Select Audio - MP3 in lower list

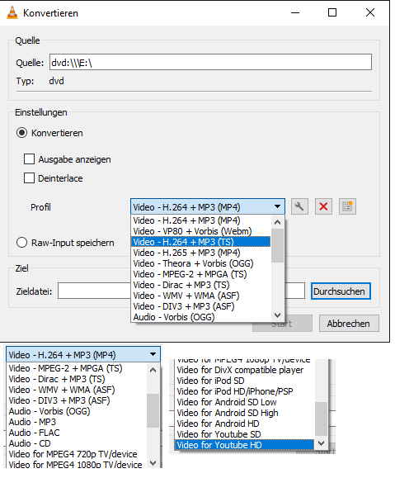coord(77,422)
